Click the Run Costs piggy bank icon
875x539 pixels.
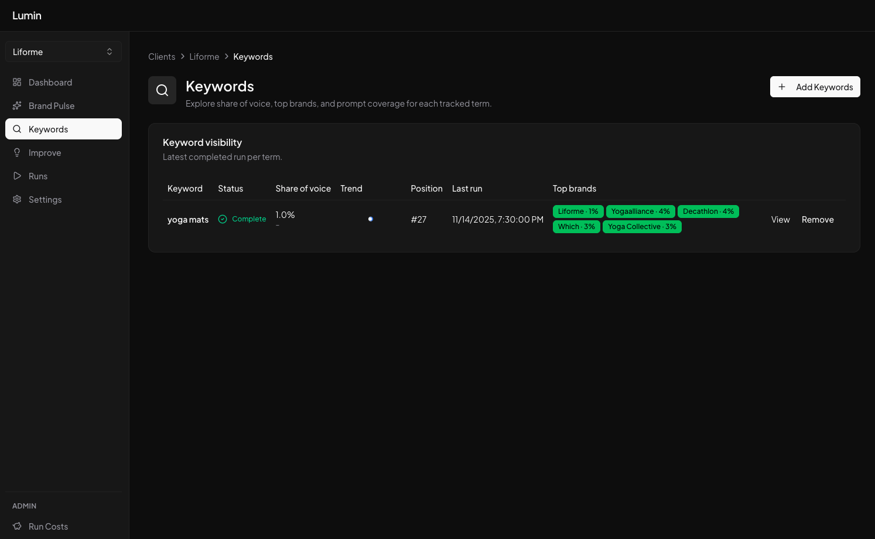(17, 527)
